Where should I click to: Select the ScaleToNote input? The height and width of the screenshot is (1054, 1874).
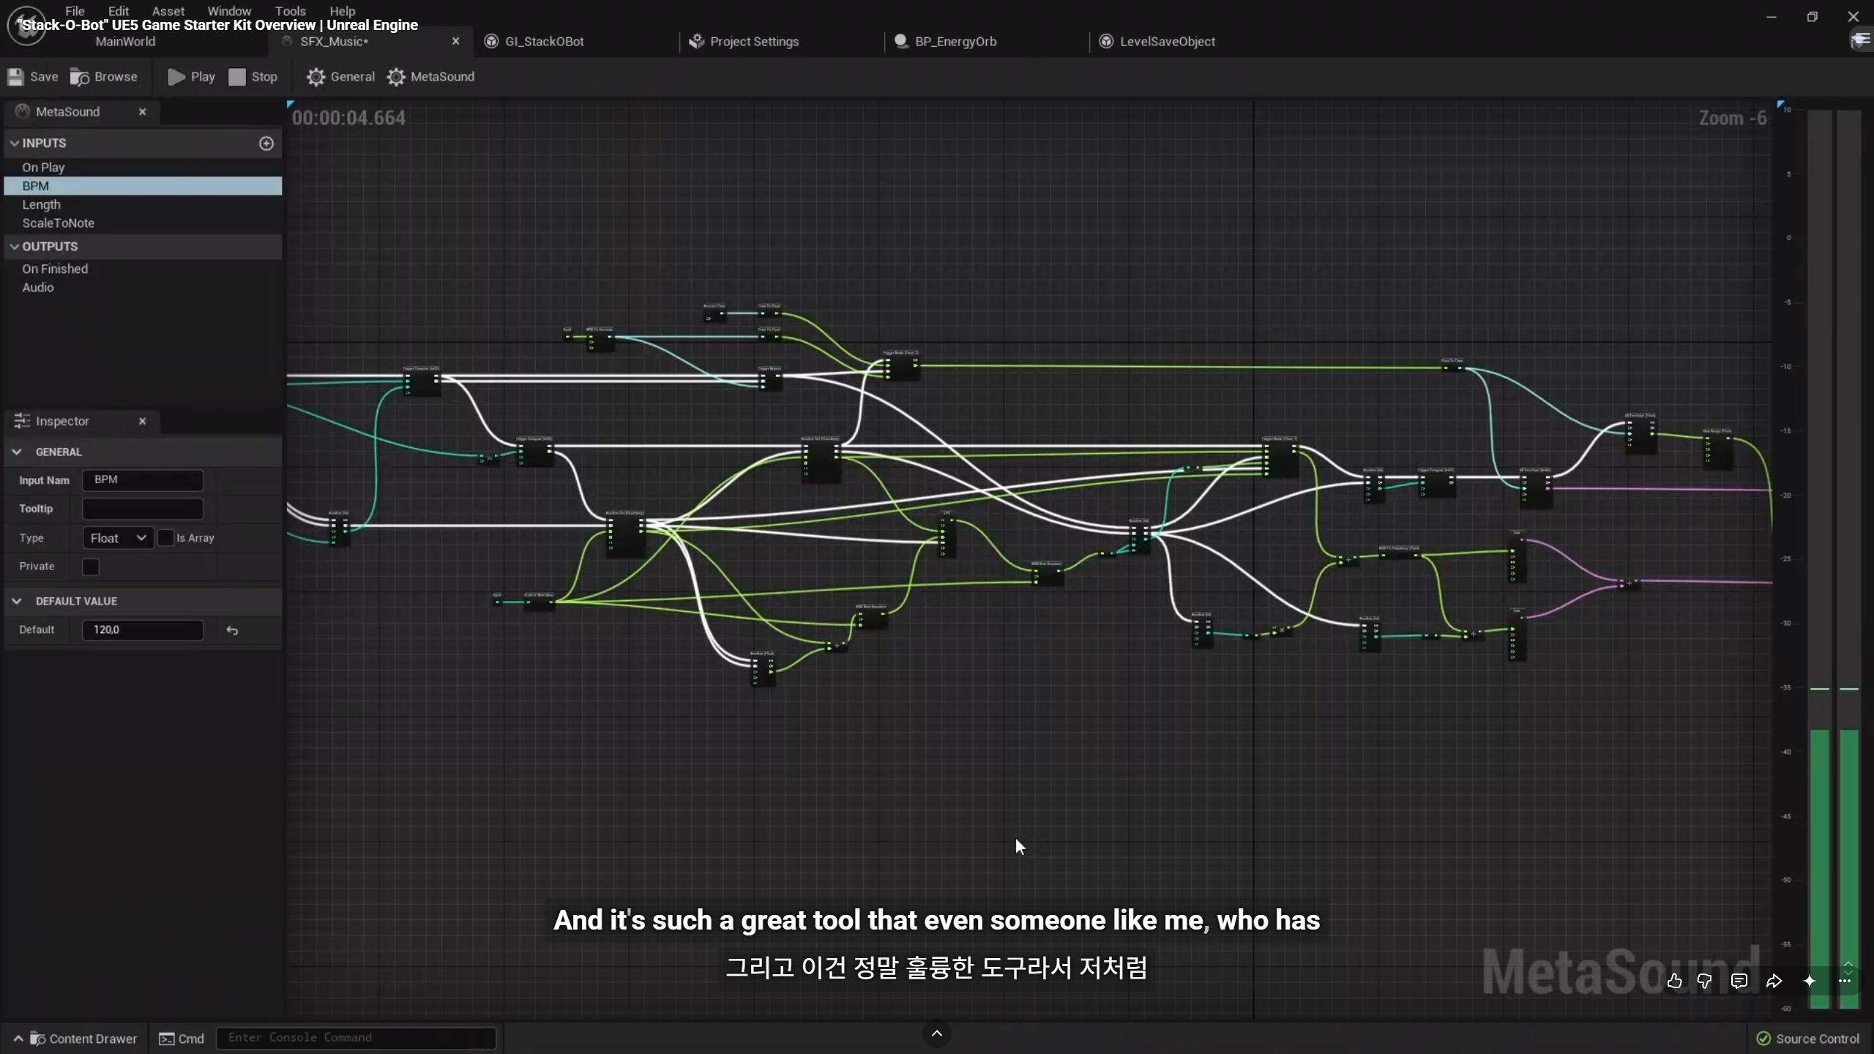pos(143,223)
